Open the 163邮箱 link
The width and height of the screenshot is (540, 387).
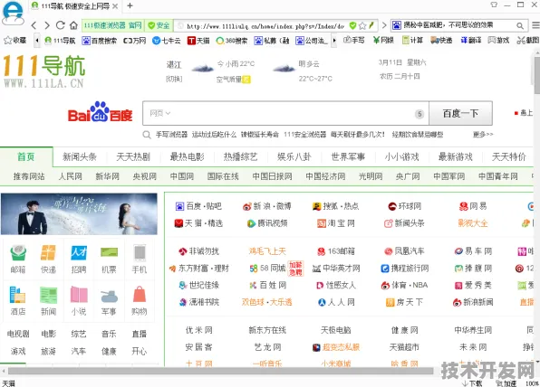(x=336, y=251)
